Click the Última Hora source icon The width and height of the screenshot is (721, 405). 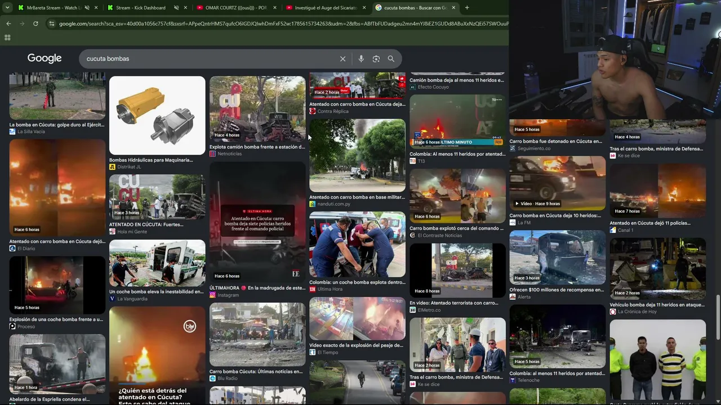[312, 289]
